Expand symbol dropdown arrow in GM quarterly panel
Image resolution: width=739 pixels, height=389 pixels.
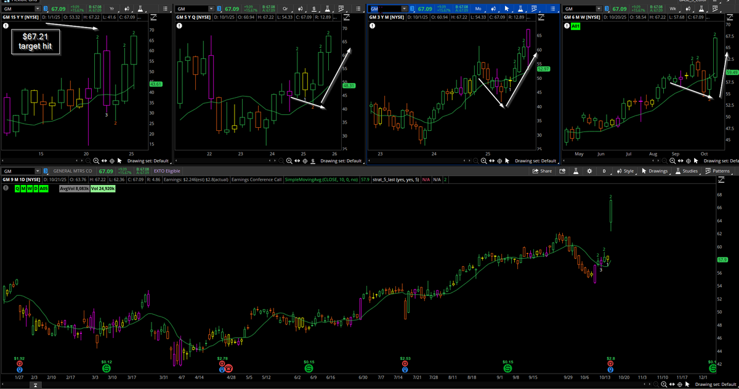point(212,9)
